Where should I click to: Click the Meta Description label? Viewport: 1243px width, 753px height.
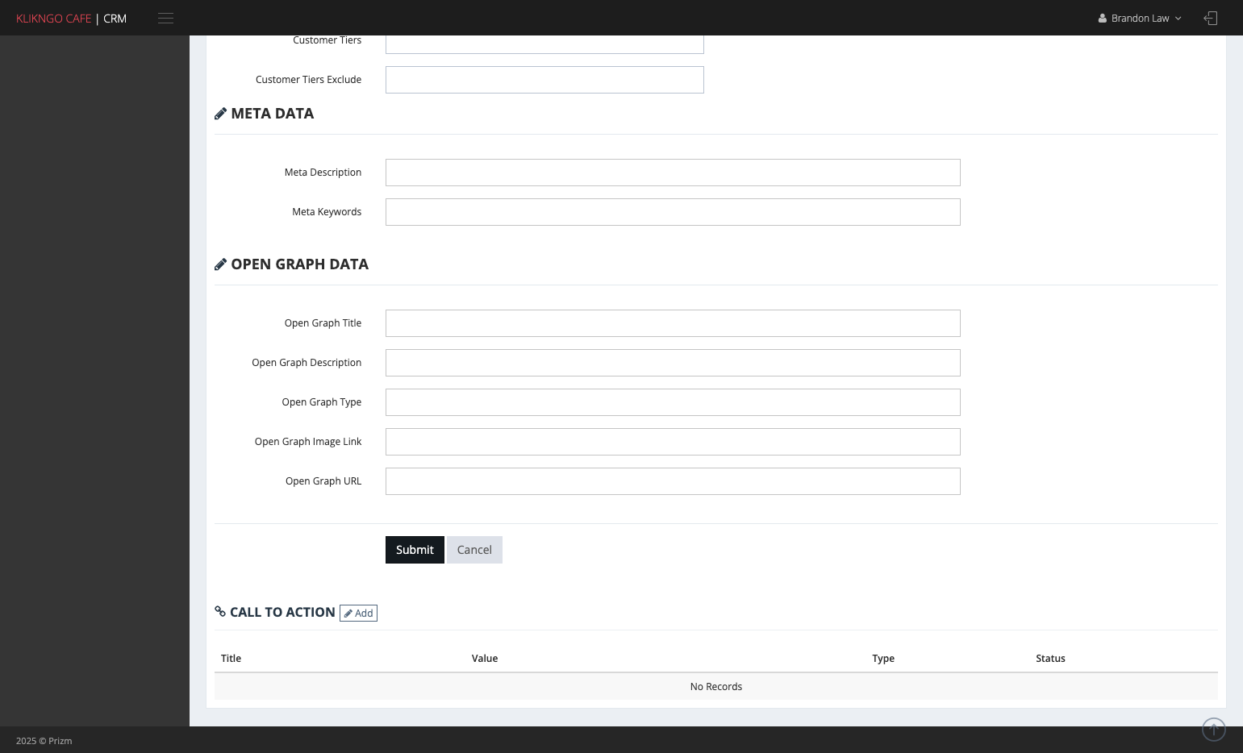click(x=323, y=173)
